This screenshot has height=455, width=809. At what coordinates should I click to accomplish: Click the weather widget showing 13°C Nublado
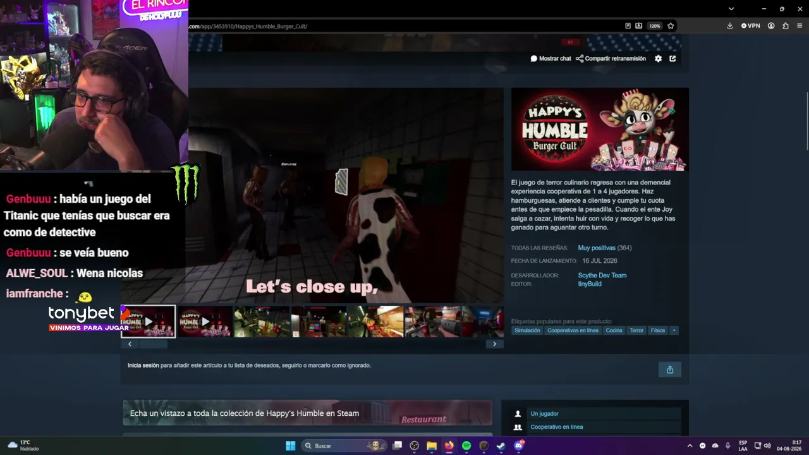[23, 446]
